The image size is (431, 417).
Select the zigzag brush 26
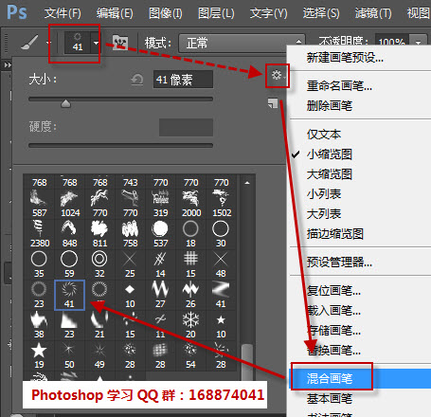click(x=190, y=295)
